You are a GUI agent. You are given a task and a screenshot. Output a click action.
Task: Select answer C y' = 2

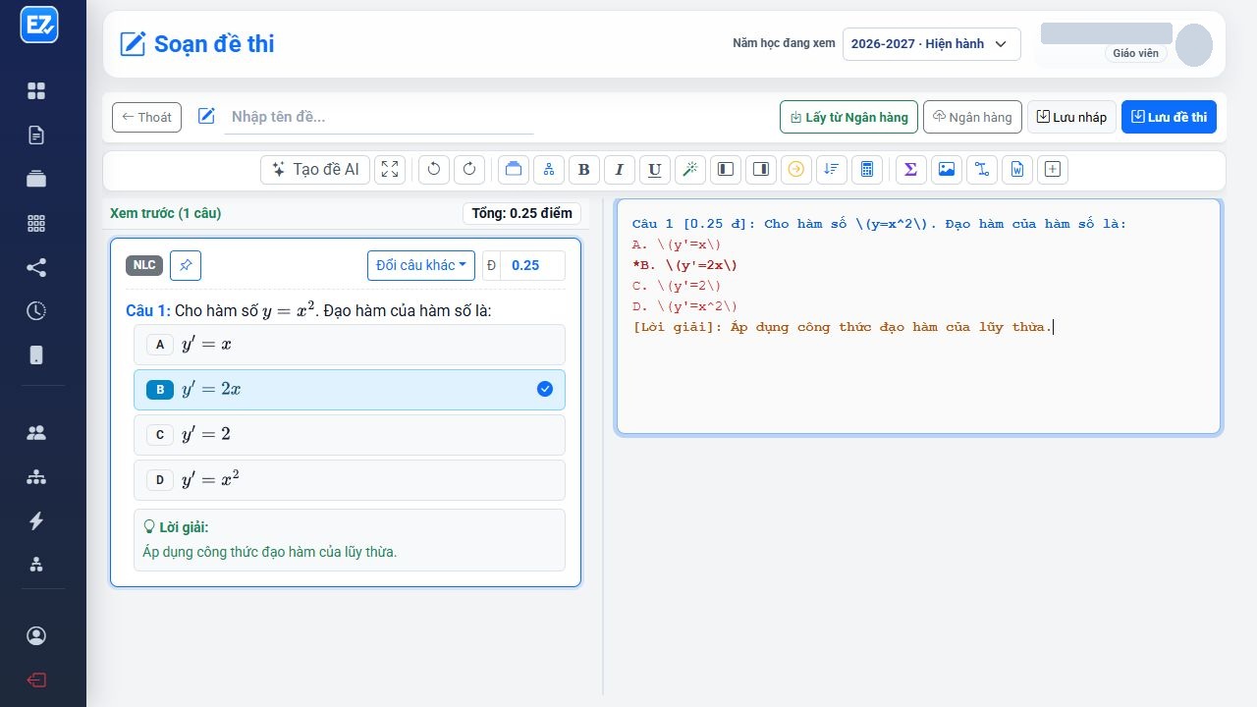(x=350, y=435)
